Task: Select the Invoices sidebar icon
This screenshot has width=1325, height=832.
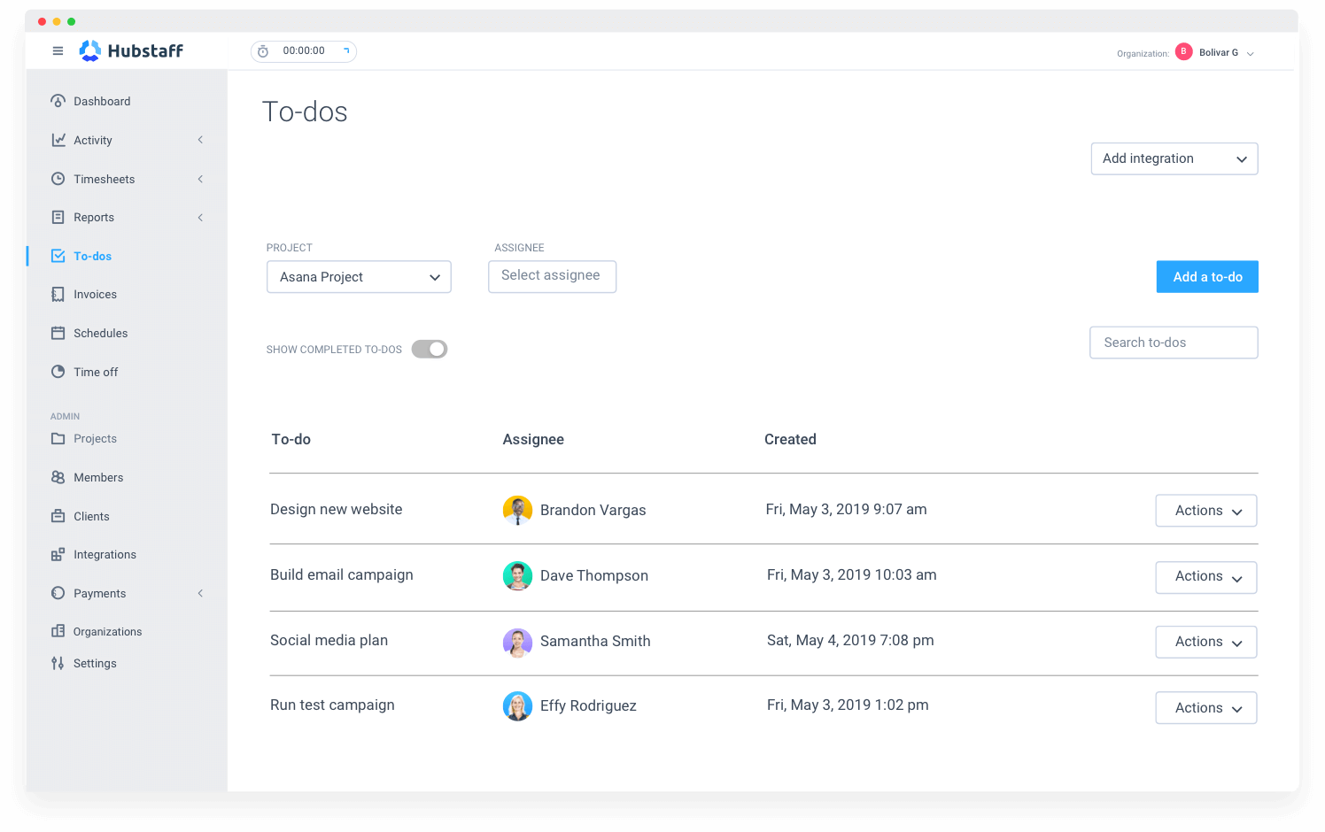Action: (x=58, y=294)
